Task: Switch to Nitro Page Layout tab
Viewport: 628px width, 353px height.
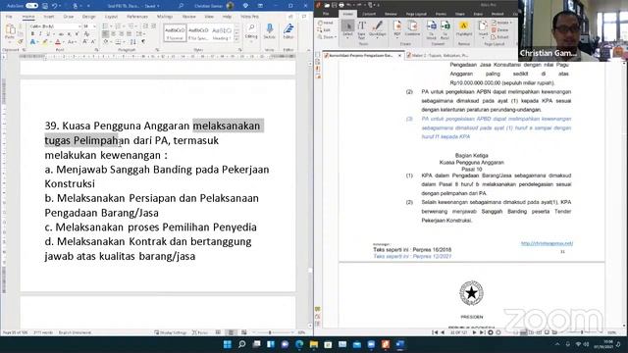Action: (416, 14)
